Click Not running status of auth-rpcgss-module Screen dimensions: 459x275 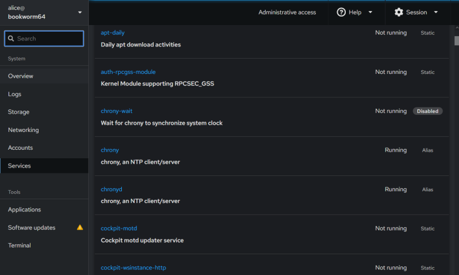(391, 72)
